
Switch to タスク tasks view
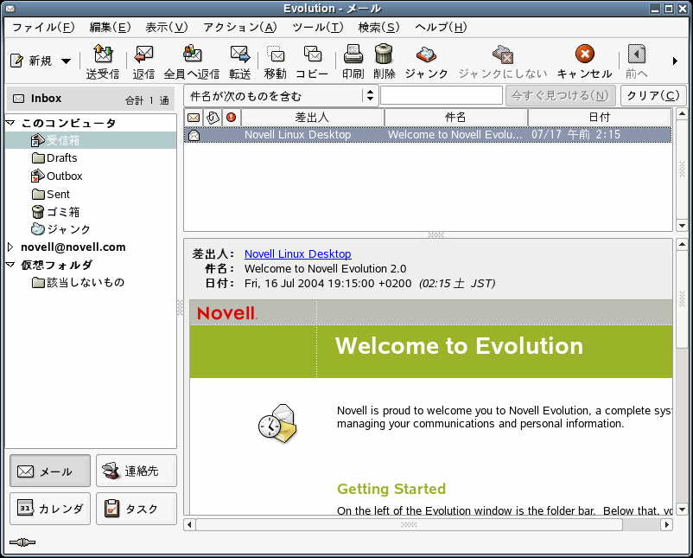[x=137, y=509]
